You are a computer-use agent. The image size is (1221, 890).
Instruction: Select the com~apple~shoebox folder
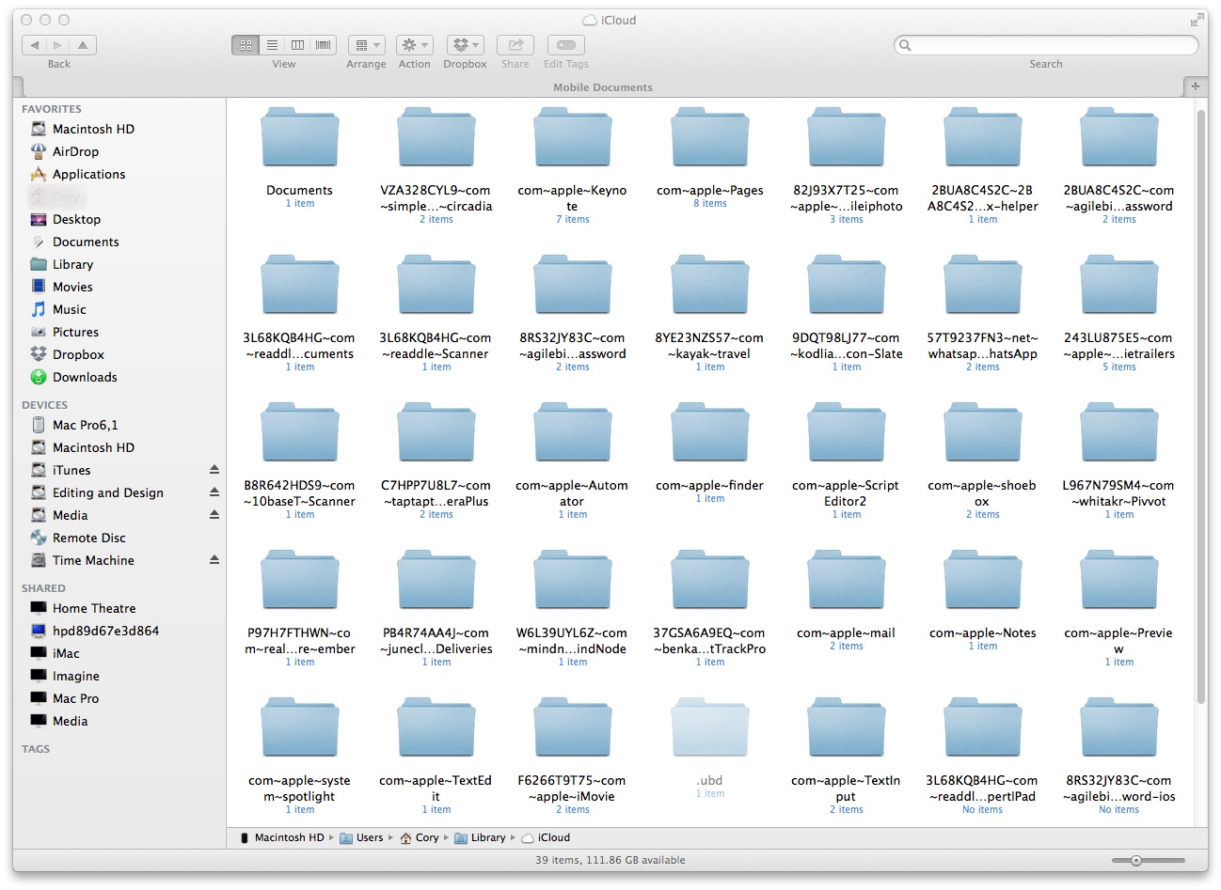point(982,434)
